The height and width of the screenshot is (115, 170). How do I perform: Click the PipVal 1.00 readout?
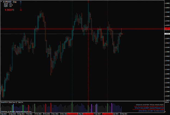[x=8, y=7]
